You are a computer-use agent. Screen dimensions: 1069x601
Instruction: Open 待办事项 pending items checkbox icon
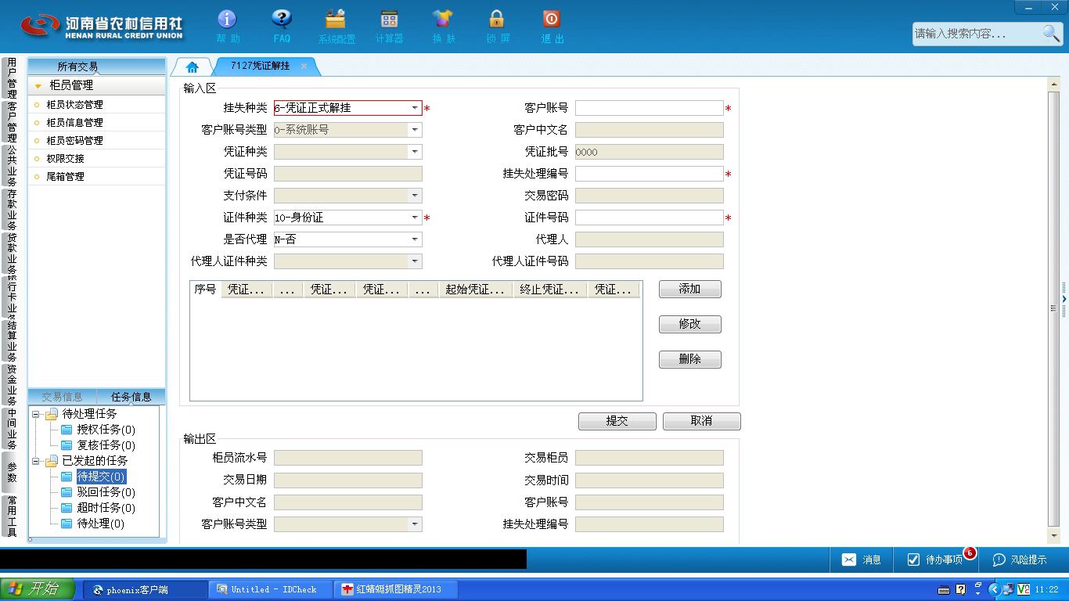click(x=913, y=560)
